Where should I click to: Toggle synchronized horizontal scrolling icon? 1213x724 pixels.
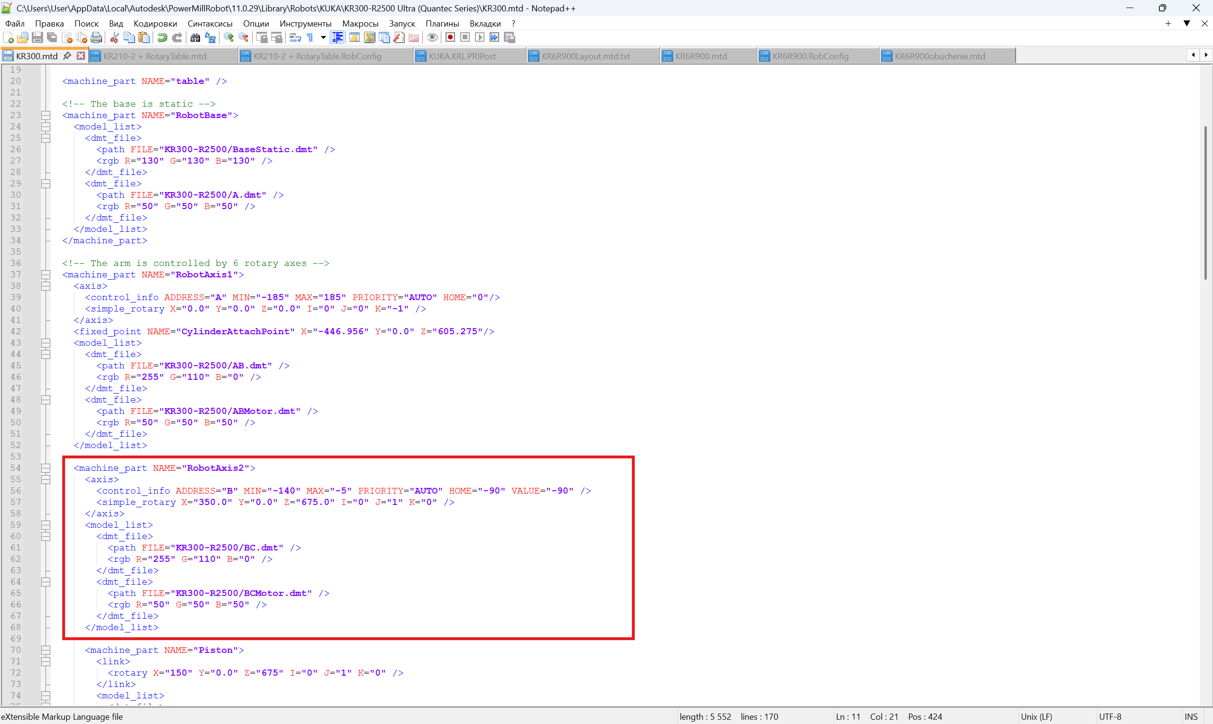tap(276, 37)
